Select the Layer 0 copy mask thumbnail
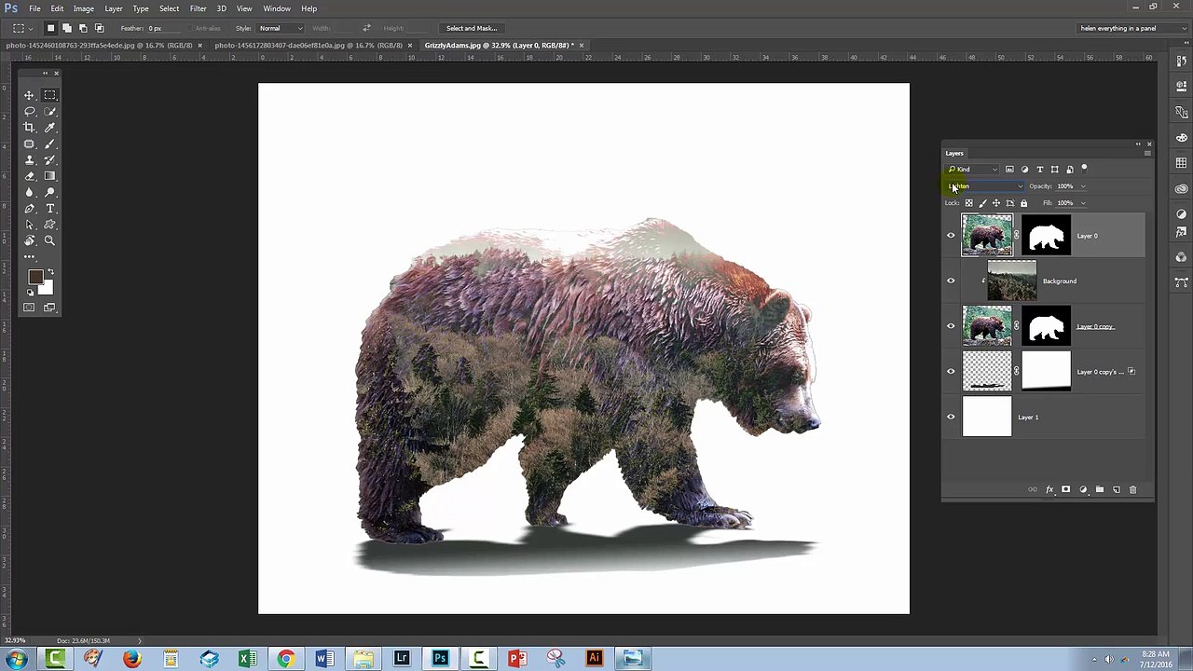The height and width of the screenshot is (671, 1193). click(1046, 326)
